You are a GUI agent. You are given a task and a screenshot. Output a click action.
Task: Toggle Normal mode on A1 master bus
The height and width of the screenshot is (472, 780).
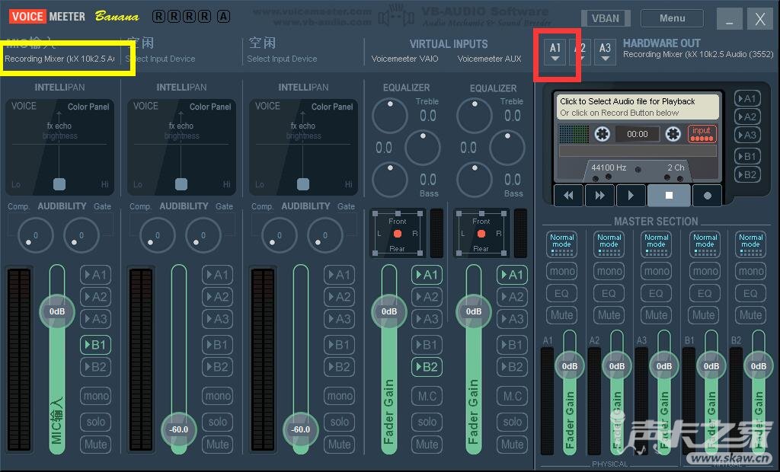tap(561, 244)
